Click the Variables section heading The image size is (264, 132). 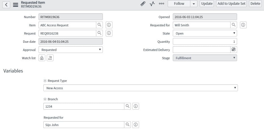click(13, 71)
